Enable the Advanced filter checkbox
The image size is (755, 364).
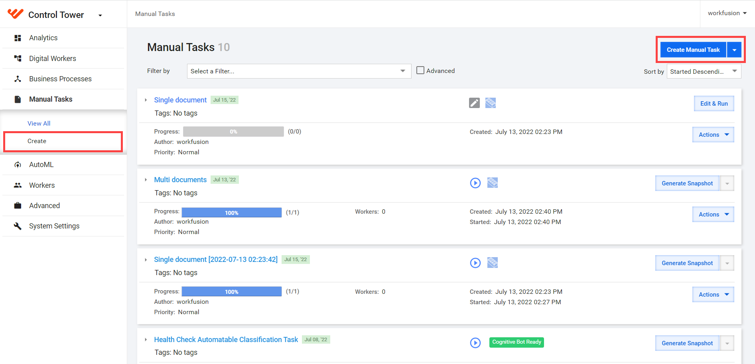tap(420, 70)
